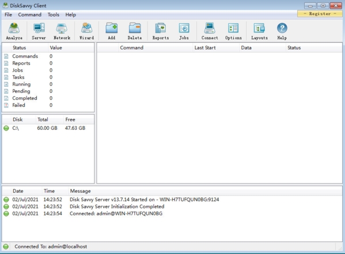Screen dimensions: 345x254
Task: Open the Tools menu
Action: (x=54, y=14)
